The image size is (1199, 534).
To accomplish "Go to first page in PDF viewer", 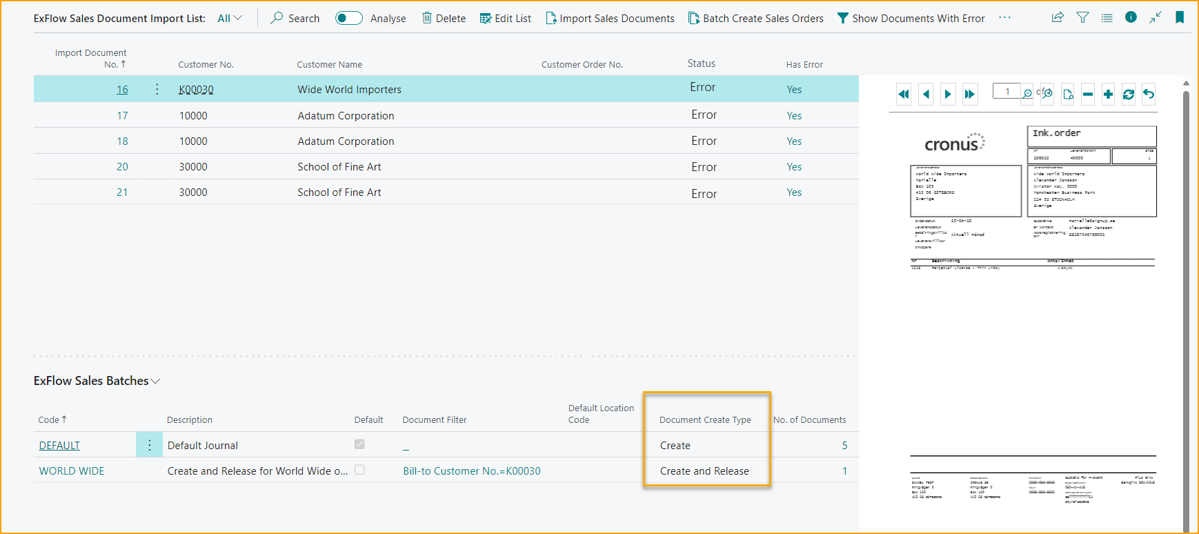I will tap(904, 95).
